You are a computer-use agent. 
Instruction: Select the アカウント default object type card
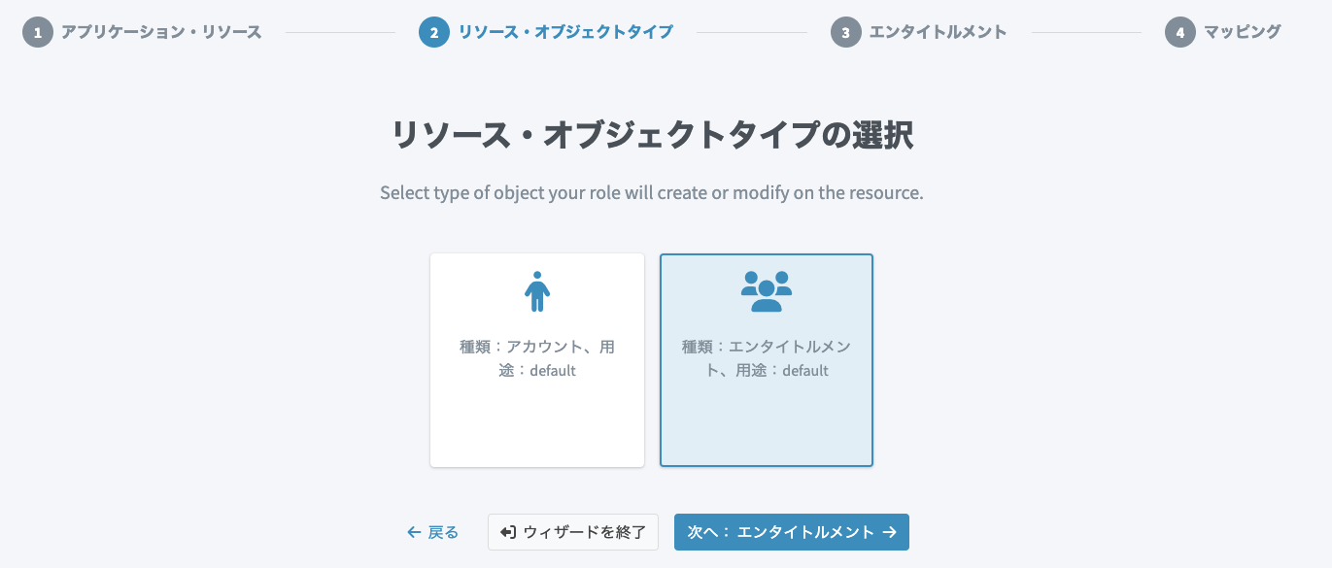click(x=537, y=360)
